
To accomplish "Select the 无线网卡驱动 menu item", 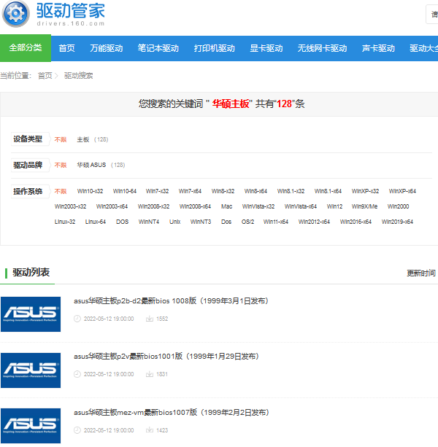I will [322, 48].
